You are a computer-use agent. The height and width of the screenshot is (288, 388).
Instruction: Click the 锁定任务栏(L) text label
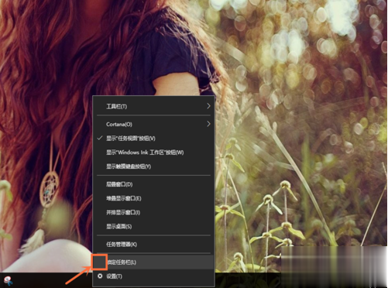coord(122,262)
